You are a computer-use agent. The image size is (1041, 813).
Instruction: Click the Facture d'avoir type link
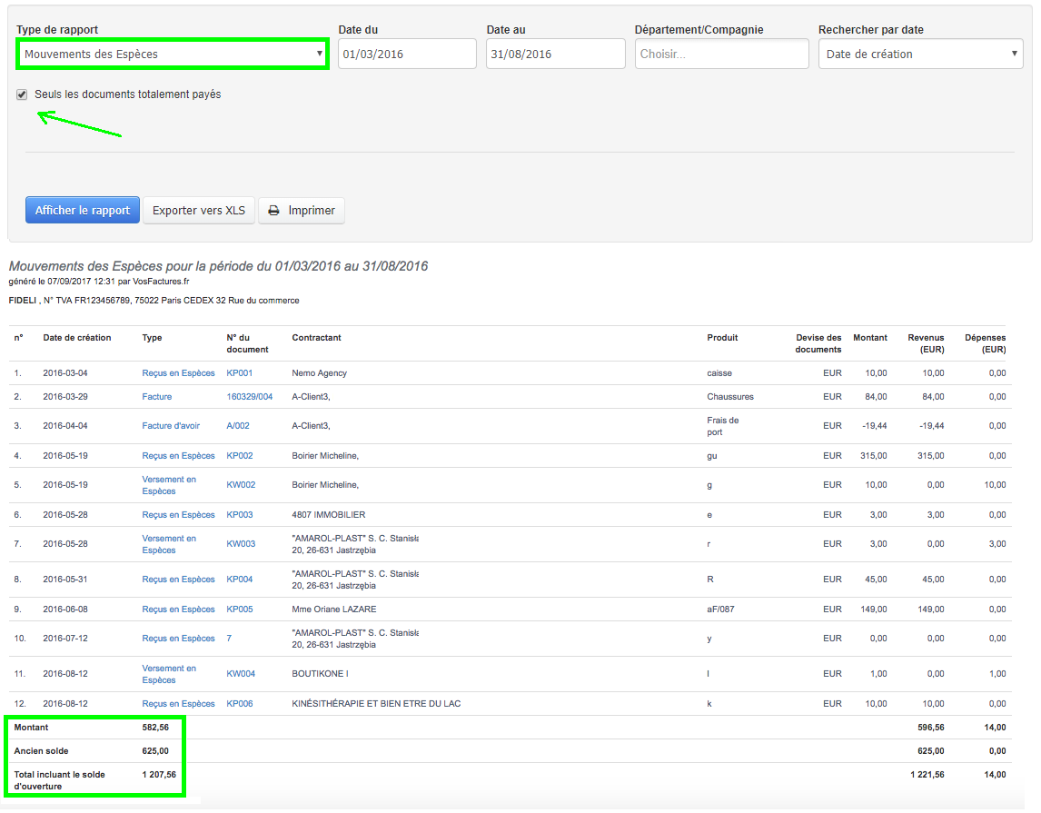[171, 426]
